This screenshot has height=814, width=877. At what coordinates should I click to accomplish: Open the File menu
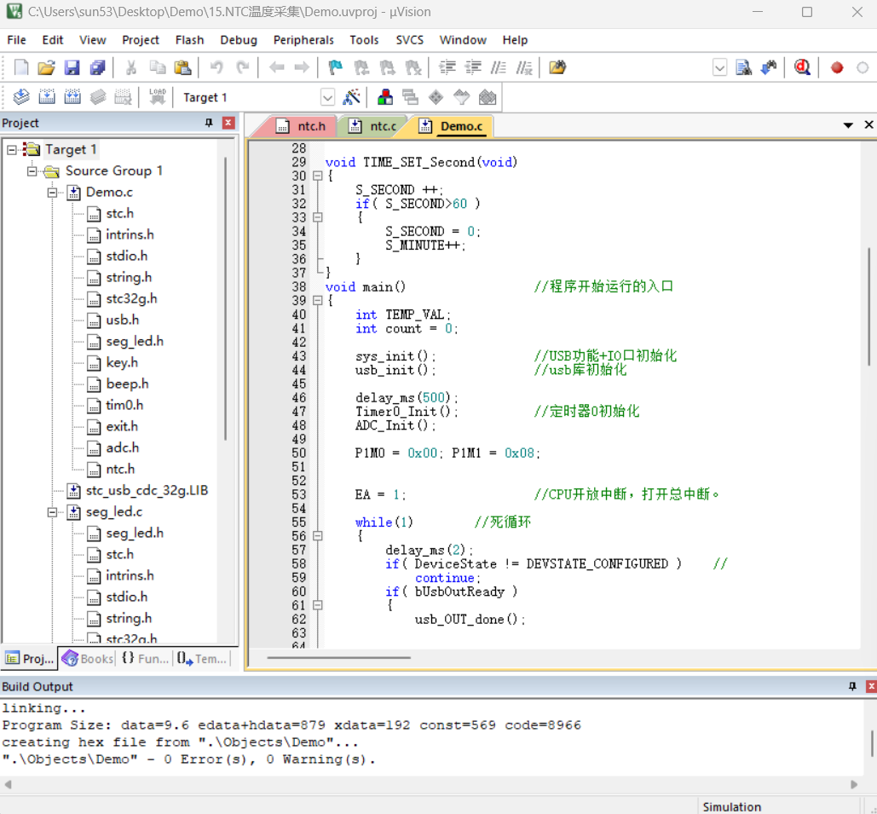click(16, 40)
